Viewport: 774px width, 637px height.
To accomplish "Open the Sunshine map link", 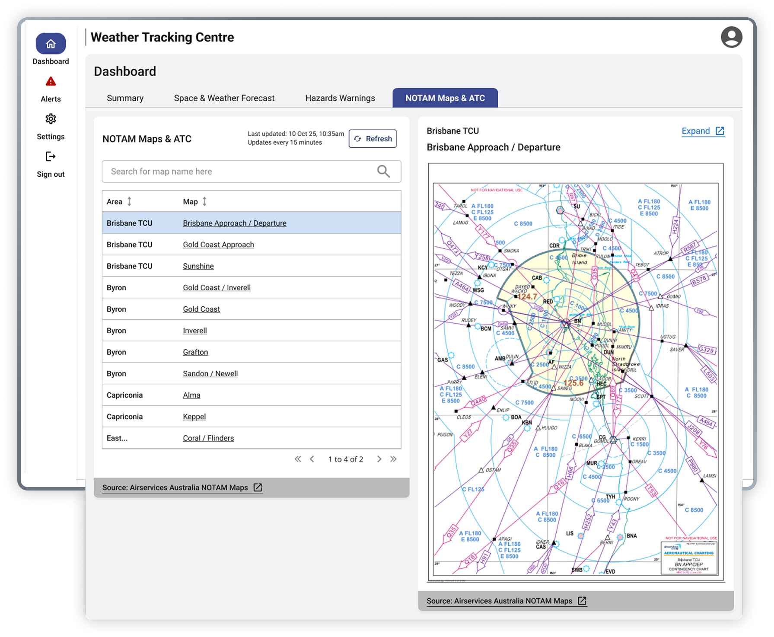I will pyautogui.click(x=198, y=266).
